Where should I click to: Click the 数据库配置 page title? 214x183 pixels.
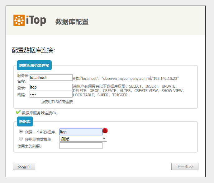tap(72, 22)
